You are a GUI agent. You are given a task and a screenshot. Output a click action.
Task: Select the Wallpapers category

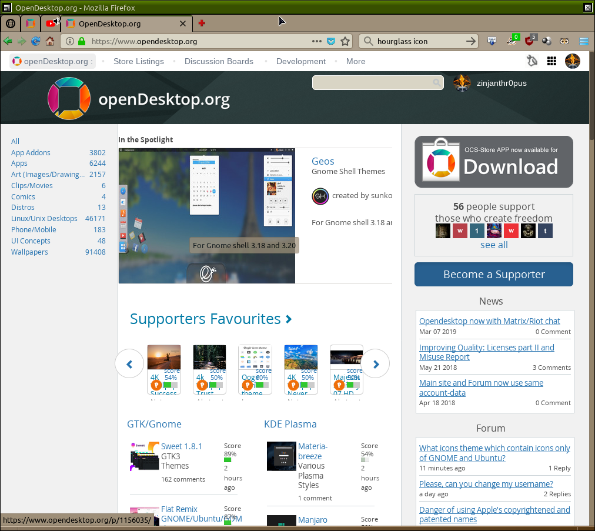click(29, 252)
